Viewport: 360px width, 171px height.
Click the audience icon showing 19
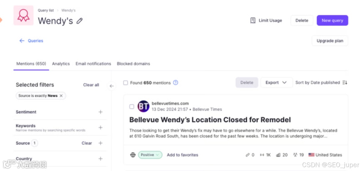[x=295, y=155]
